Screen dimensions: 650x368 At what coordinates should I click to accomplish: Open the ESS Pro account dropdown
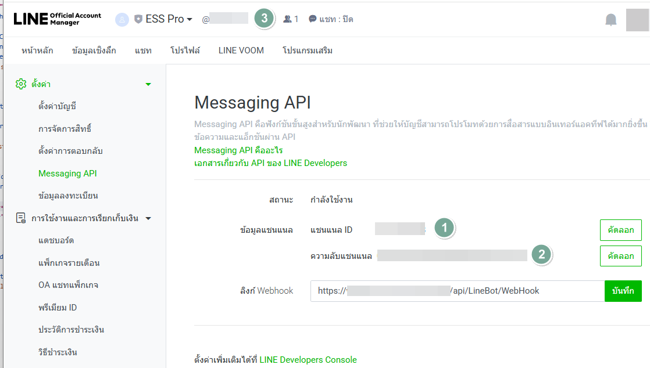click(x=169, y=19)
